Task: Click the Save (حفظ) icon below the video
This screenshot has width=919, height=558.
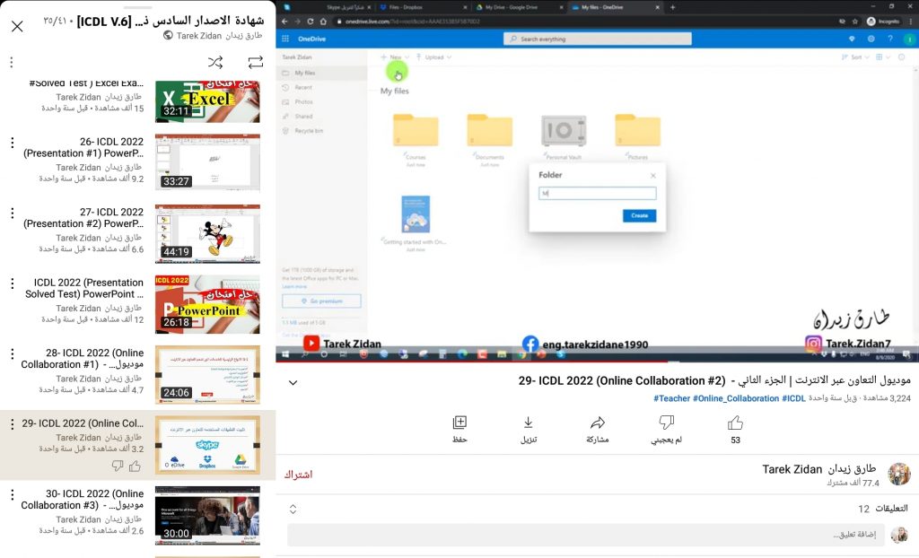Action: coord(459,422)
